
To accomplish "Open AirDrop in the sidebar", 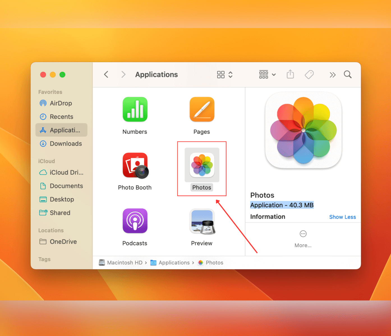I will (61, 103).
